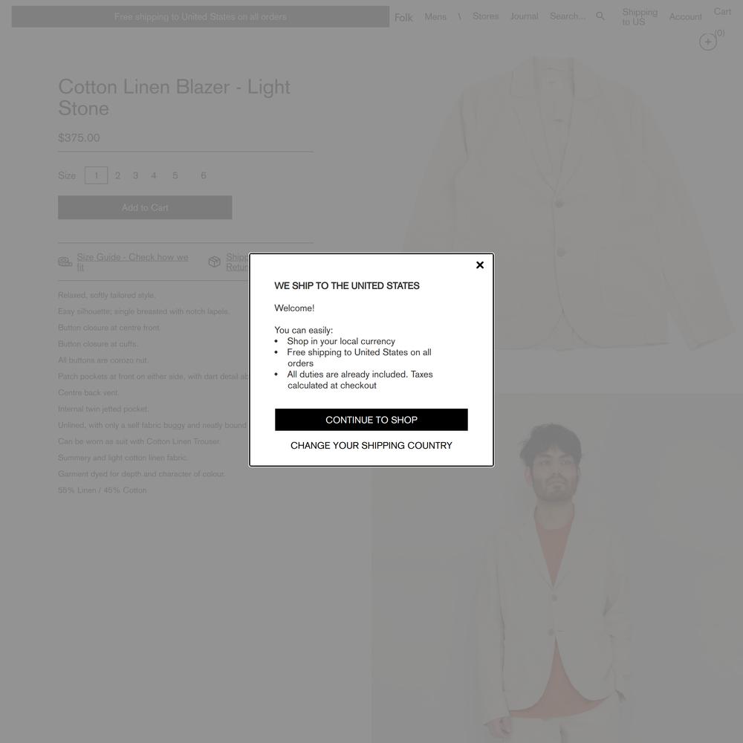The width and height of the screenshot is (743, 743).
Task: Click the Add to Cart button
Action: point(145,207)
